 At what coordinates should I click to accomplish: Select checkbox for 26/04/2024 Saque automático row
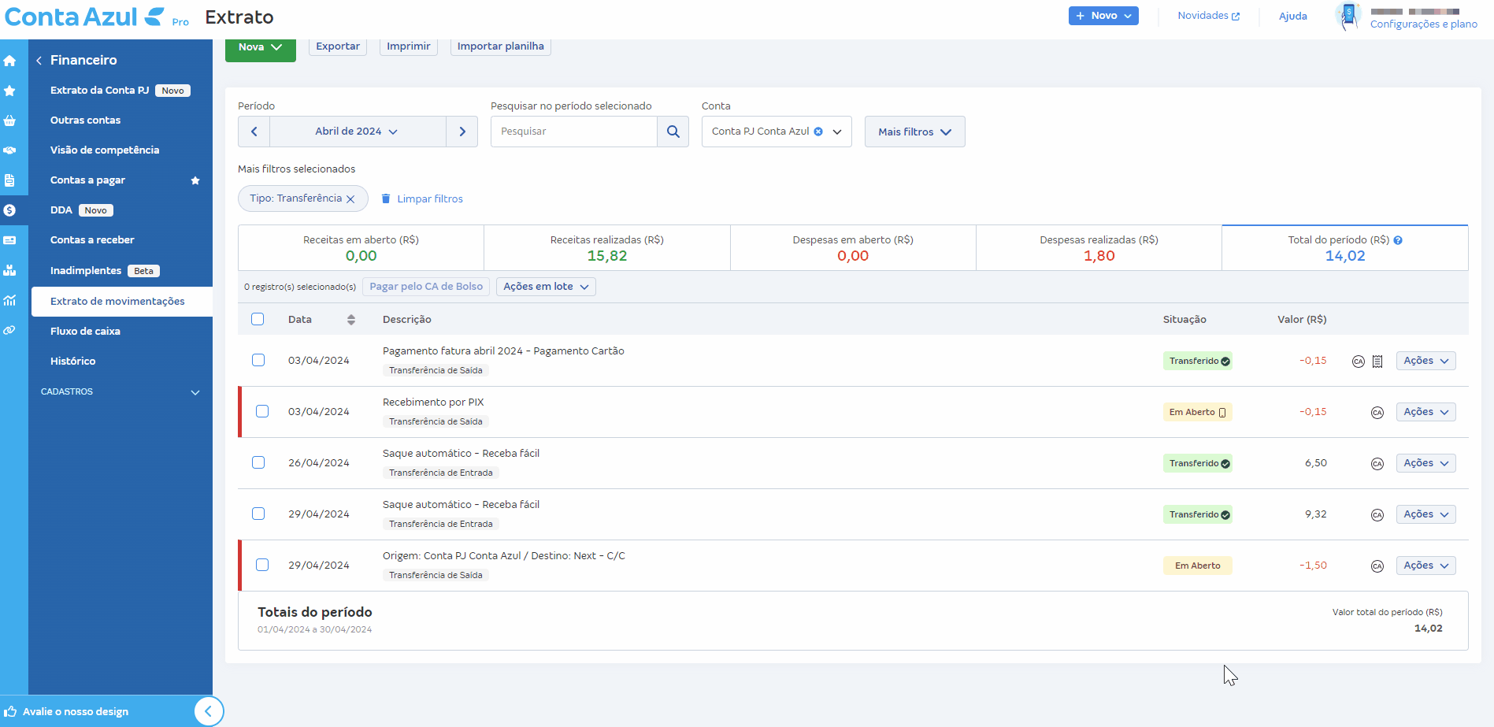pos(258,462)
